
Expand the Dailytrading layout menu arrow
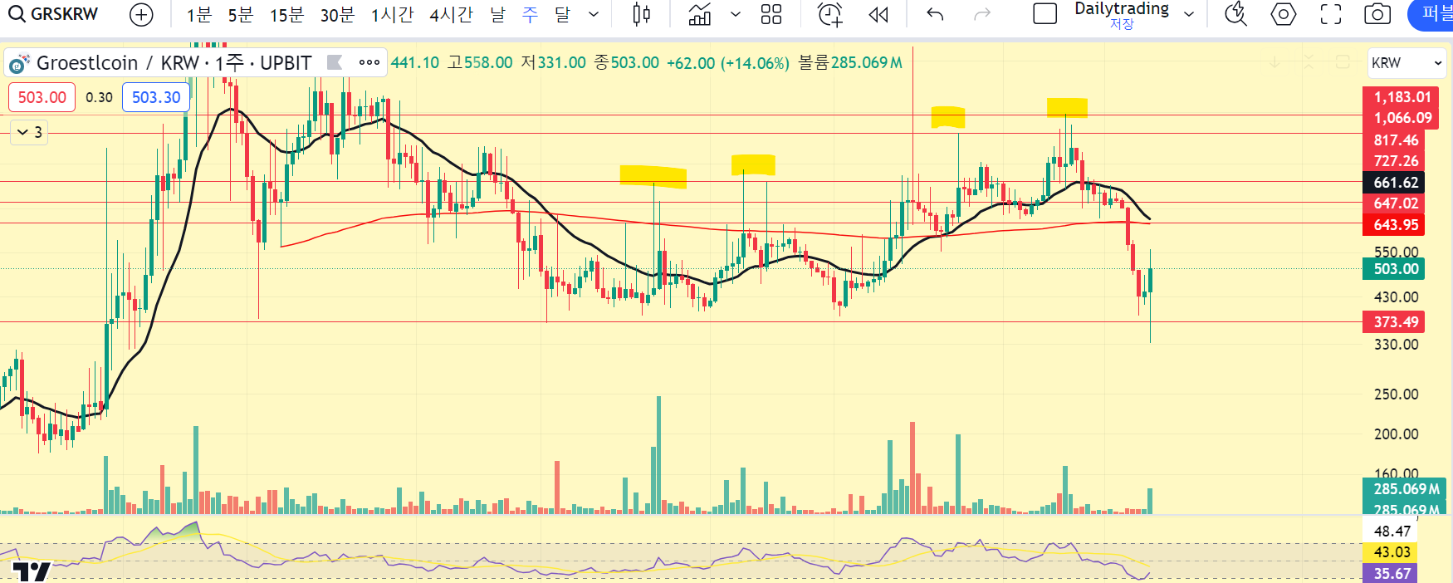1189,14
